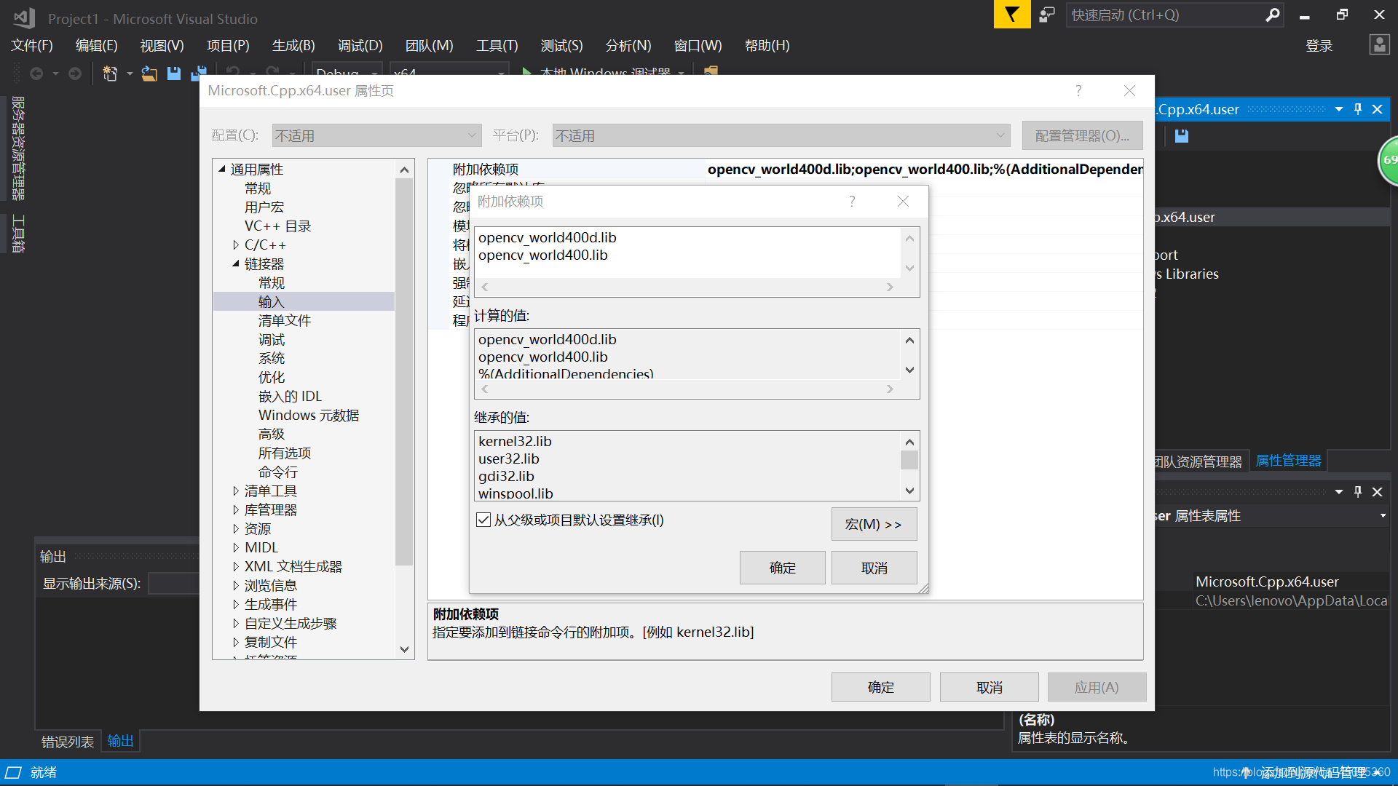
Task: Open the 配置(C) dropdown
Action: click(x=376, y=135)
